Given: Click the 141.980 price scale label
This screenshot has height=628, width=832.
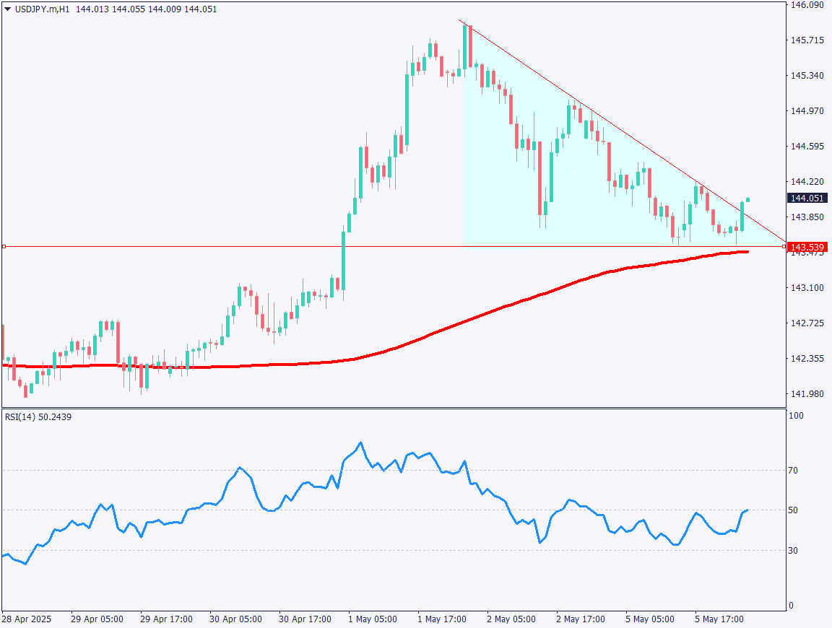Looking at the screenshot, I should pyautogui.click(x=807, y=394).
